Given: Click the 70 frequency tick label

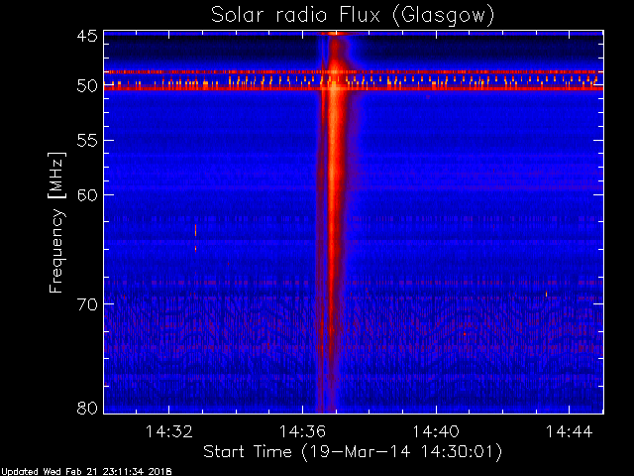Looking at the screenshot, I should (87, 304).
